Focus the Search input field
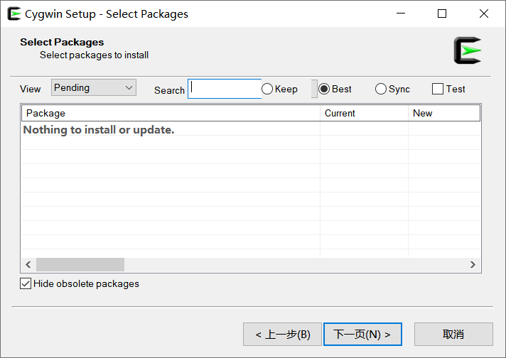The image size is (506, 358). click(225, 89)
